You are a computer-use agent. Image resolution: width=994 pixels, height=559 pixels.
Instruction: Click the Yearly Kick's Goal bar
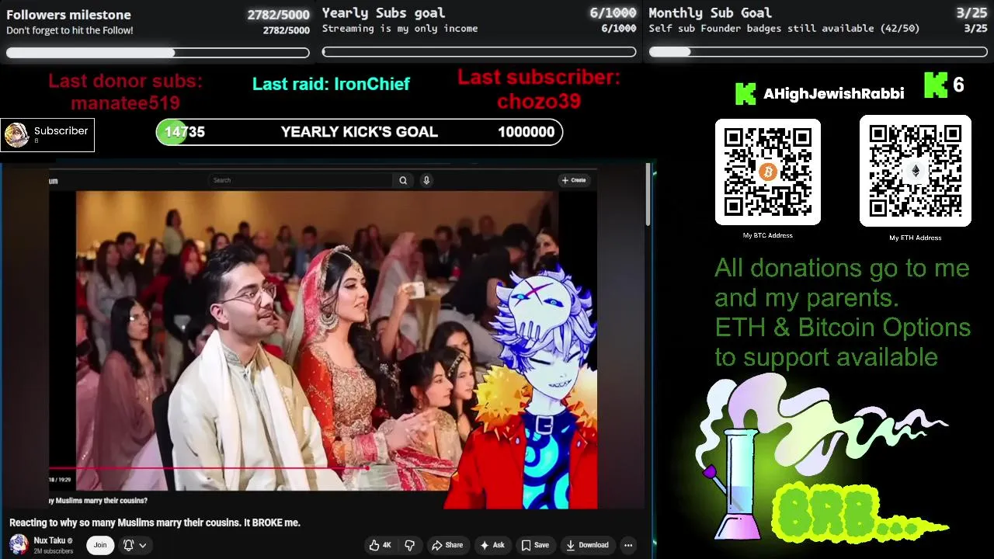click(360, 132)
